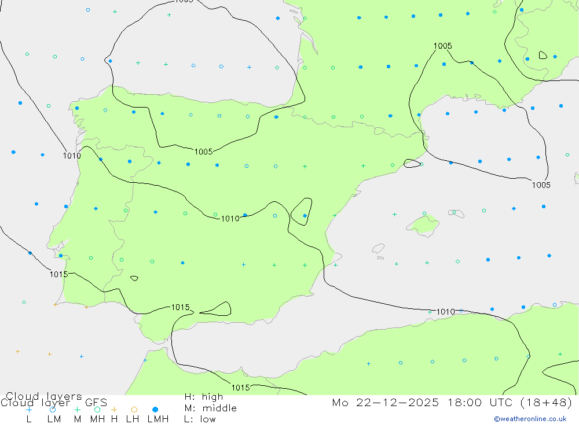Click the 1015 isobar label over southern Spain
Viewport: 579px width, 424px height.
[180, 307]
